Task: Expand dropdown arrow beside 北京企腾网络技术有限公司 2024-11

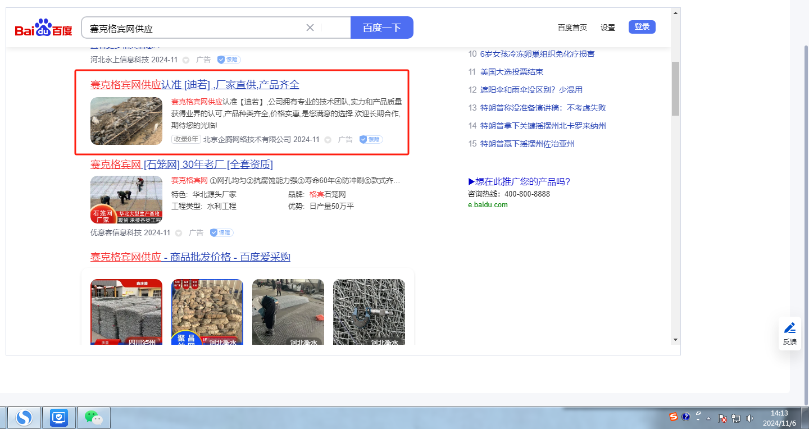Action: click(328, 140)
